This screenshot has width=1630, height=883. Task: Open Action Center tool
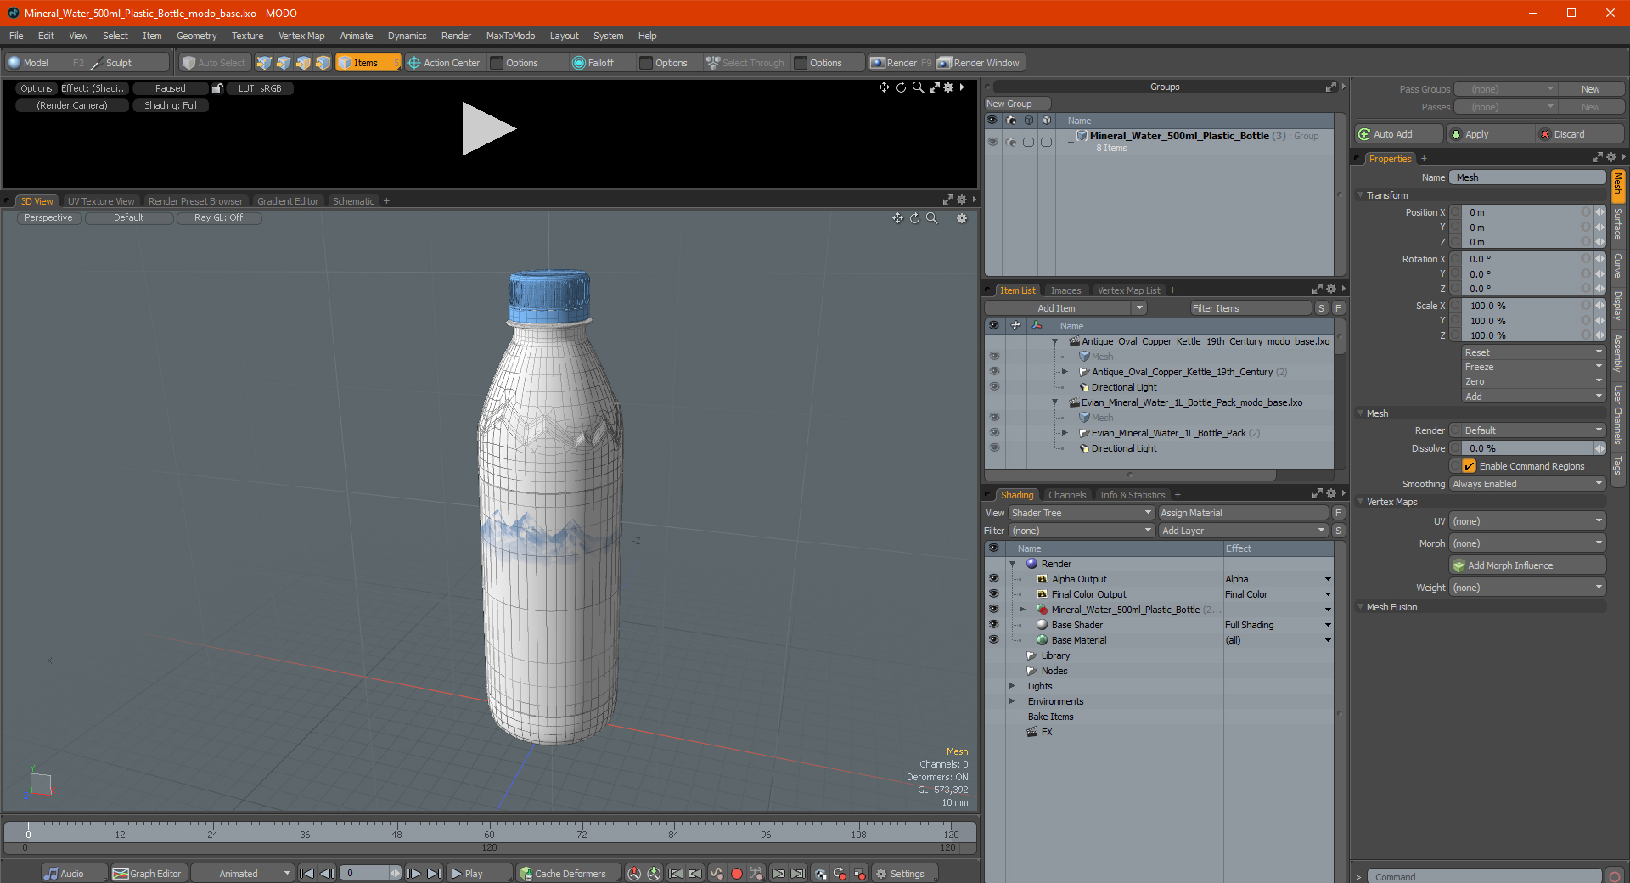(x=444, y=63)
